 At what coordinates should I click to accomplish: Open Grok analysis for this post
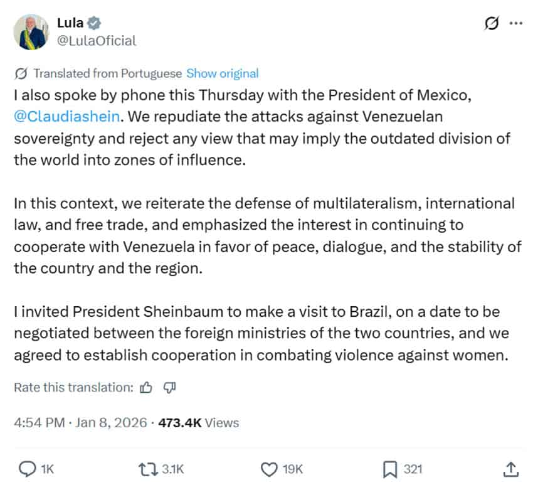tap(492, 21)
